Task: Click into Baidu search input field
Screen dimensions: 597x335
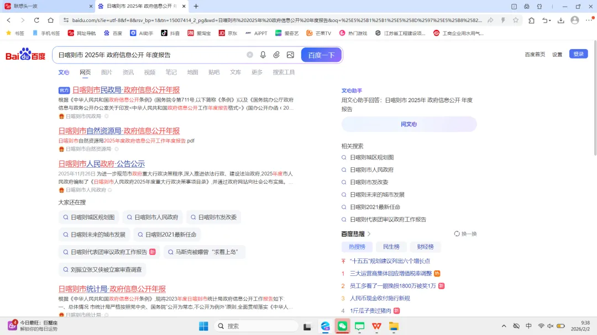Action: click(x=150, y=55)
